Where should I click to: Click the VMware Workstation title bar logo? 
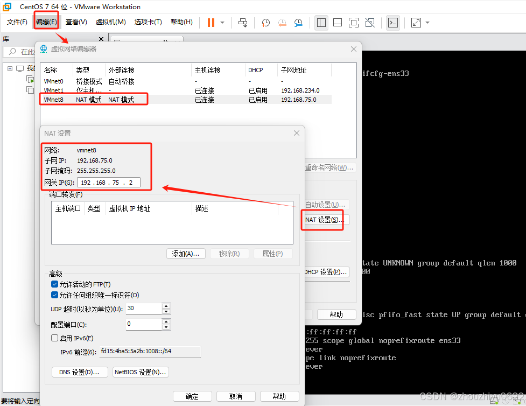point(6,6)
